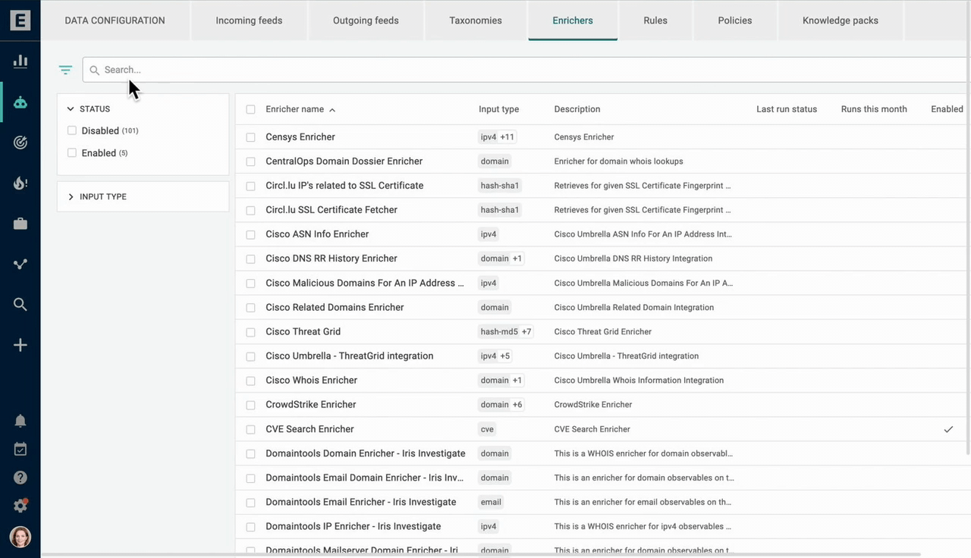The height and width of the screenshot is (558, 971).
Task: Open Circl.lu SSL Certificate Fetcher entry
Action: coord(332,210)
